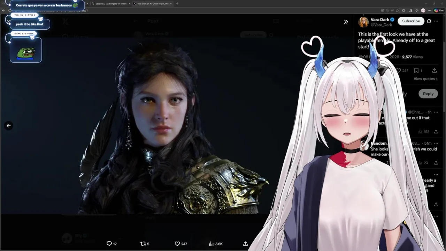Click the 'yeah it be like that' chat message
This screenshot has height=251, width=446.
coord(30,24)
